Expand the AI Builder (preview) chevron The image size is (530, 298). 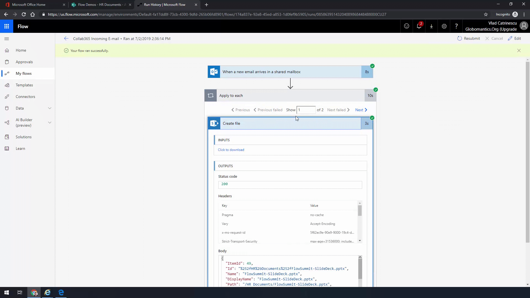[x=50, y=123]
